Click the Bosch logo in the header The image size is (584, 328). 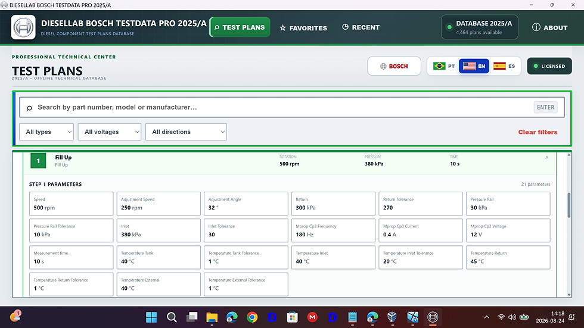pos(23,27)
